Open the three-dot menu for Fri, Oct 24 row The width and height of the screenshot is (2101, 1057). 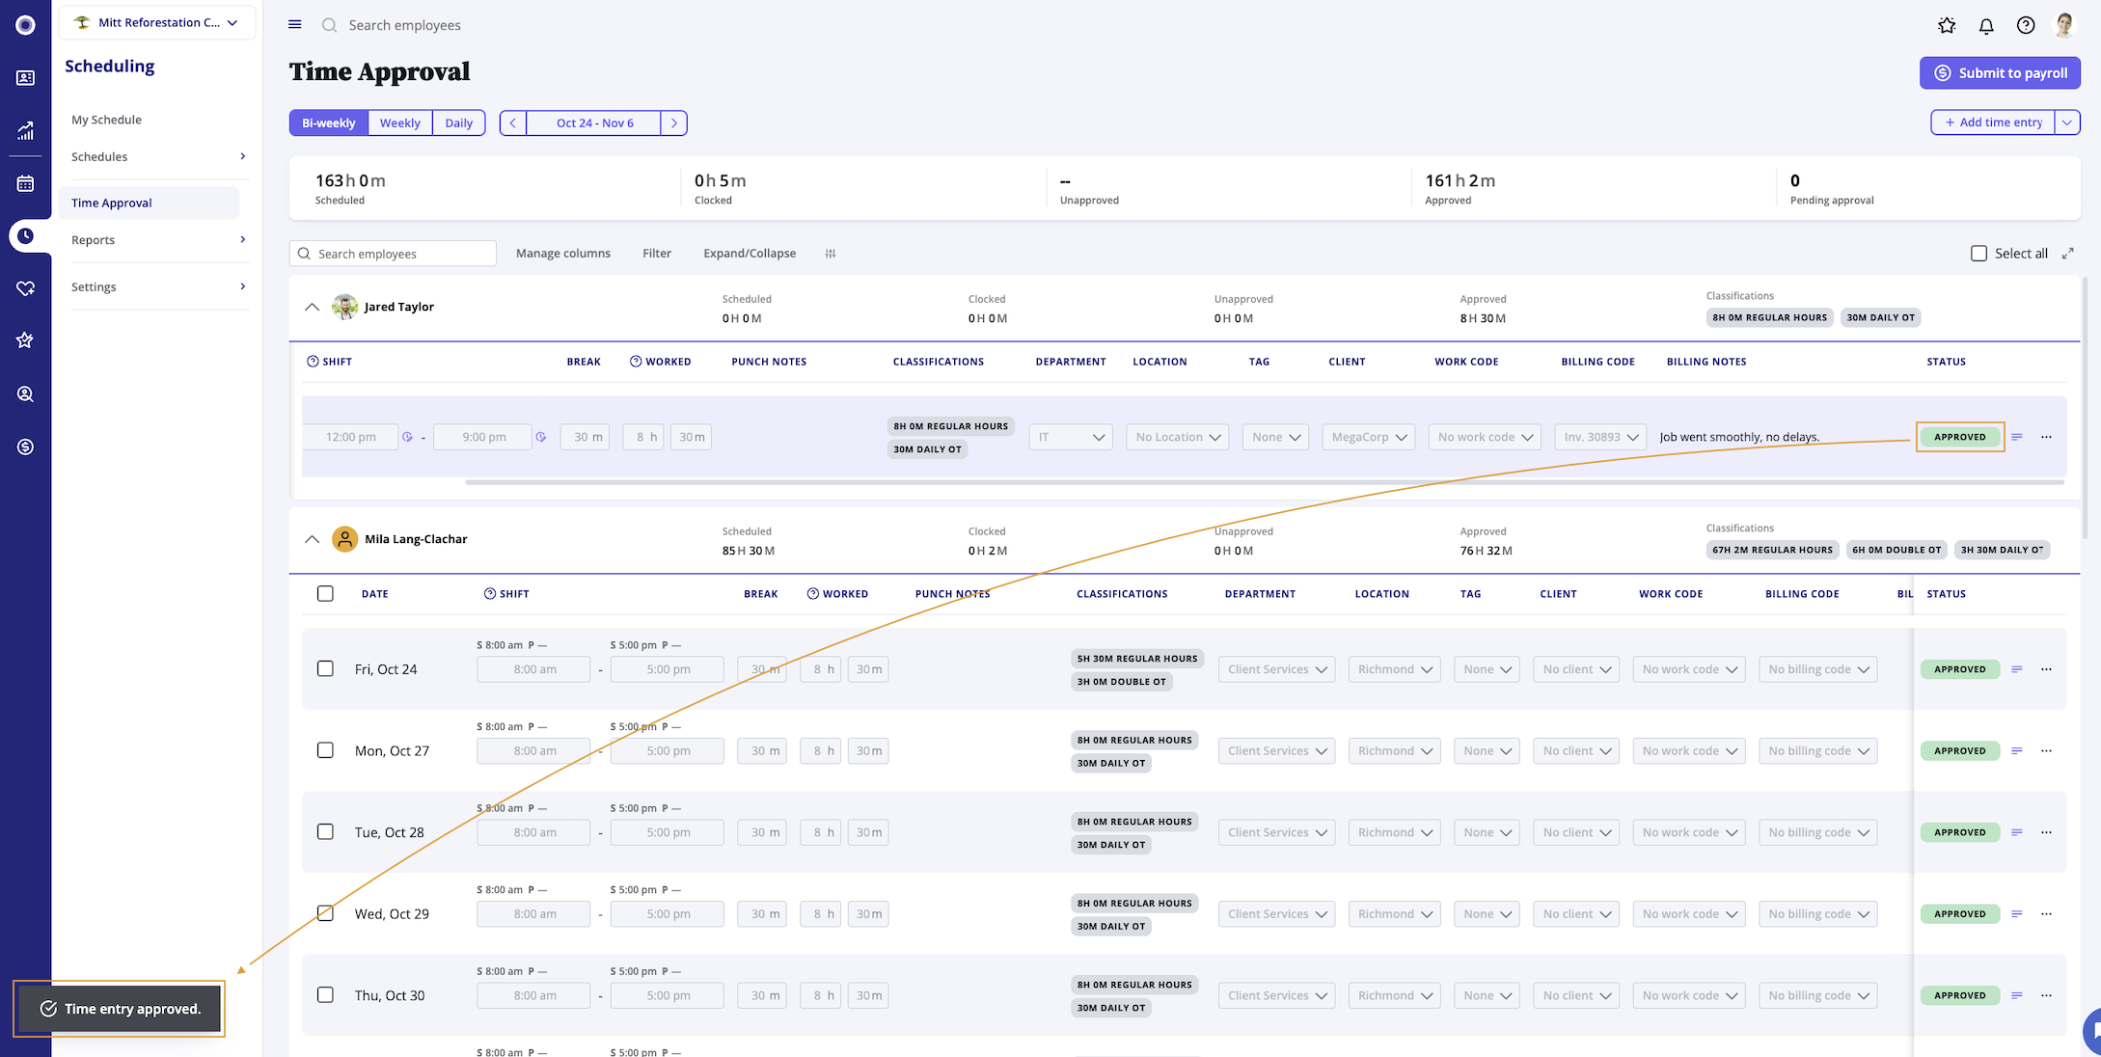(x=2046, y=669)
